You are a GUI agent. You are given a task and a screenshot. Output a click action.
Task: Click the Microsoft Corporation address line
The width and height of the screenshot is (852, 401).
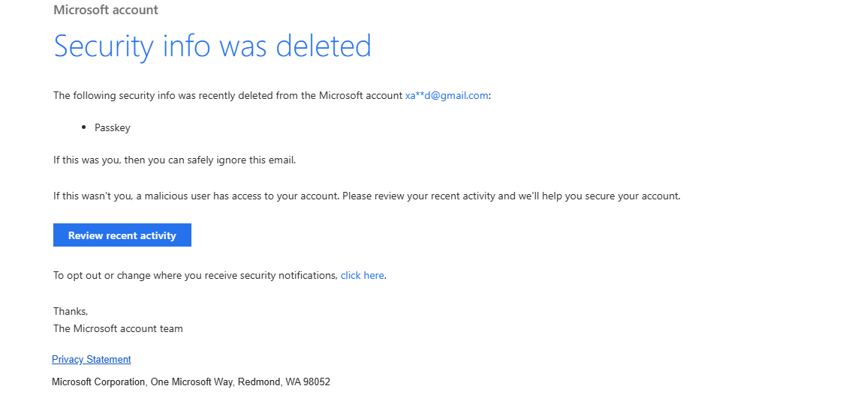[x=191, y=382]
